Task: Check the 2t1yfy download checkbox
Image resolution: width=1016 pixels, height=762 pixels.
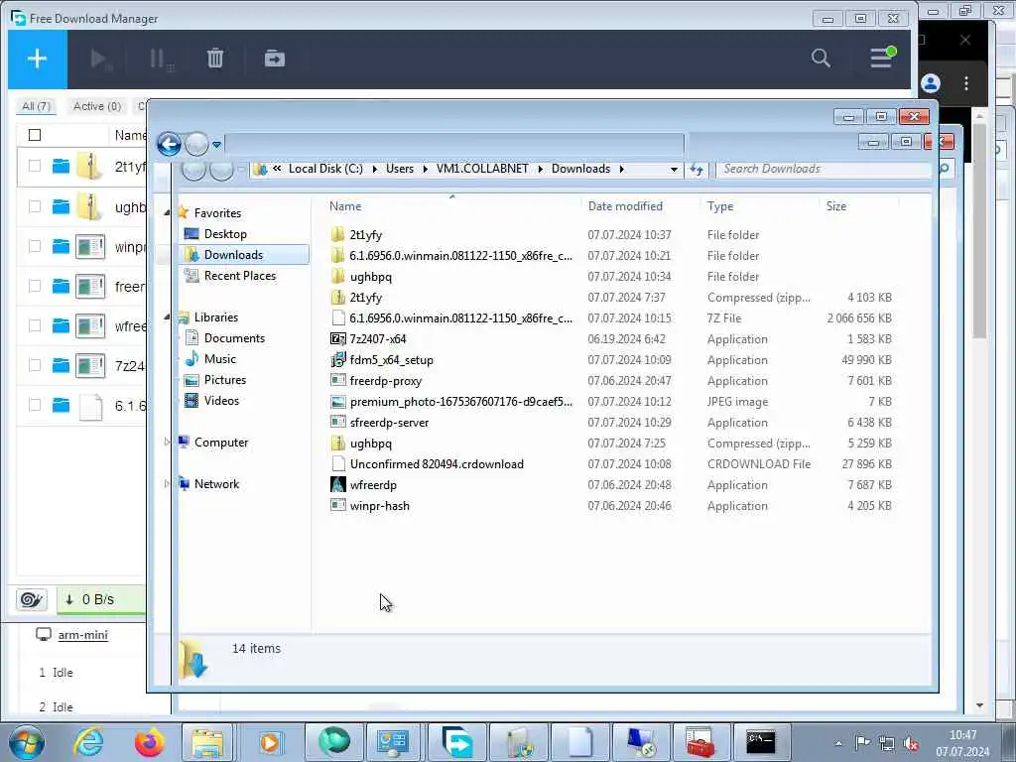Action: coord(35,167)
